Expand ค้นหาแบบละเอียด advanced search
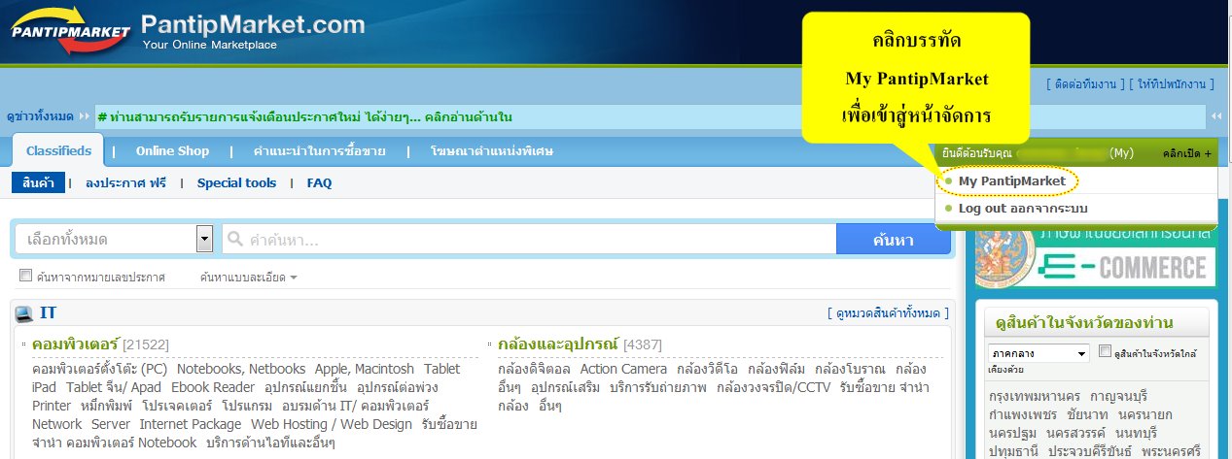Image resolution: width=1232 pixels, height=459 pixels. pos(248,278)
